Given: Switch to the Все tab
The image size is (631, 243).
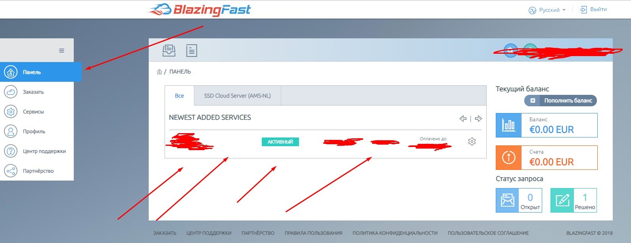Looking at the screenshot, I should pos(179,96).
